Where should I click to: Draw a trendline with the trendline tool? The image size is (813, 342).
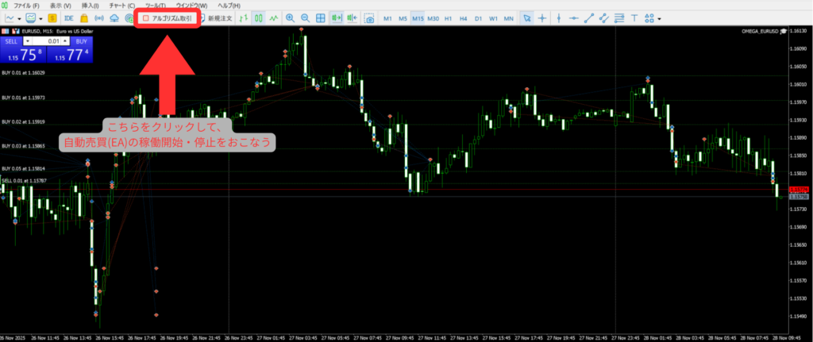(x=587, y=17)
